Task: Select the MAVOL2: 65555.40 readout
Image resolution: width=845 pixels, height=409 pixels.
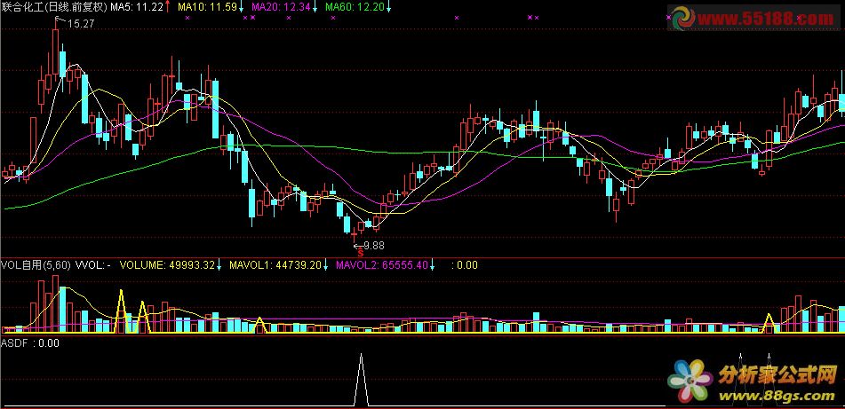Action: (x=382, y=264)
